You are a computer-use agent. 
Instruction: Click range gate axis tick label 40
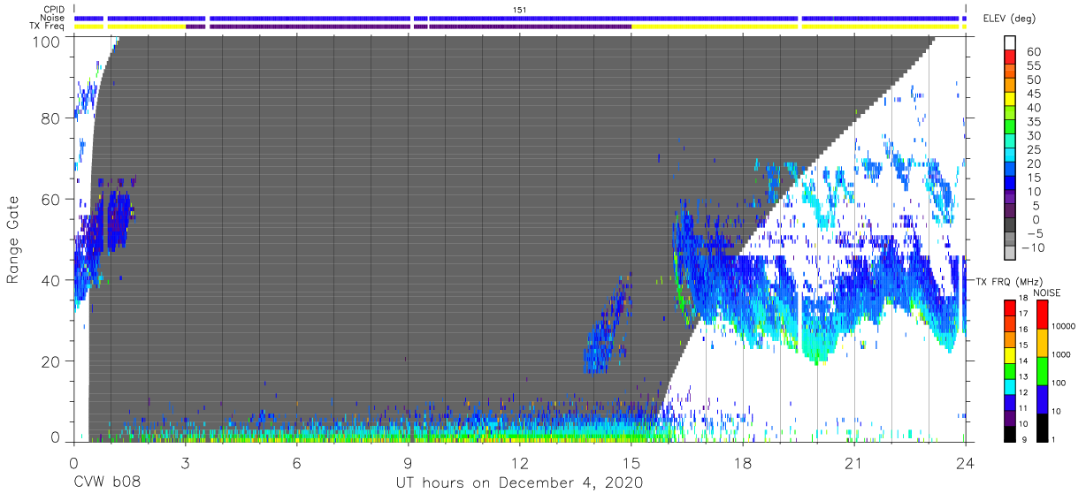click(x=50, y=280)
